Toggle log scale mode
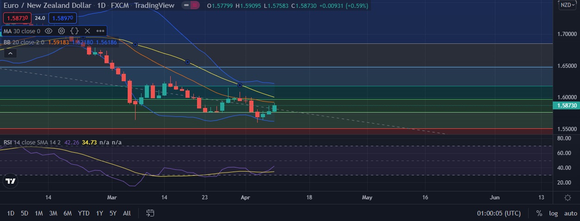 coord(554,213)
